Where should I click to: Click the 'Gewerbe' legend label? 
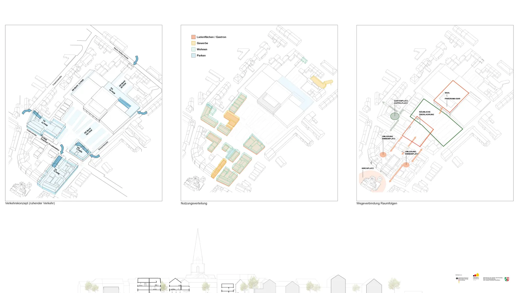tap(202, 43)
